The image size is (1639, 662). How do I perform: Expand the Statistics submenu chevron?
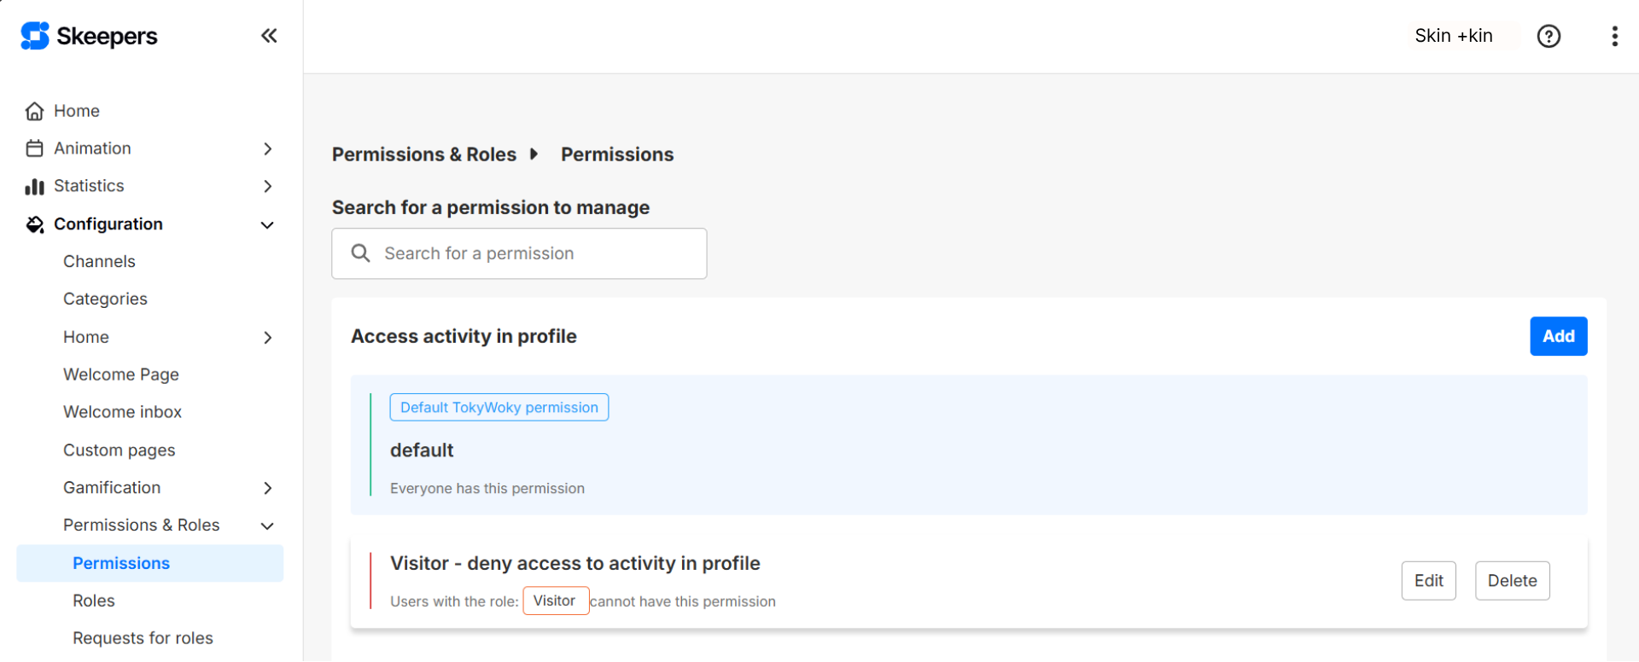[268, 186]
